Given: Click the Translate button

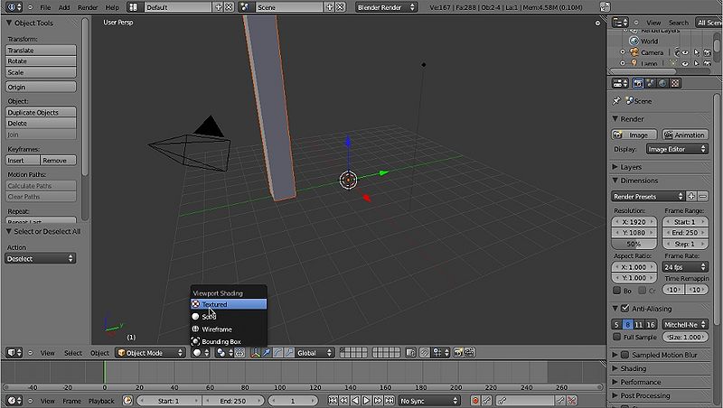Looking at the screenshot, I should (41, 51).
